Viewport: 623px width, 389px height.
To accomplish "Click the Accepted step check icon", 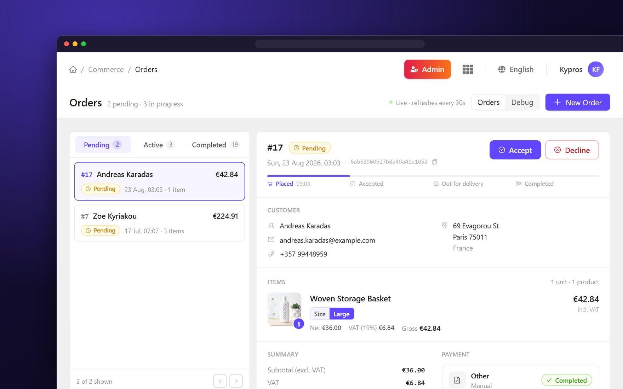I will [x=353, y=184].
